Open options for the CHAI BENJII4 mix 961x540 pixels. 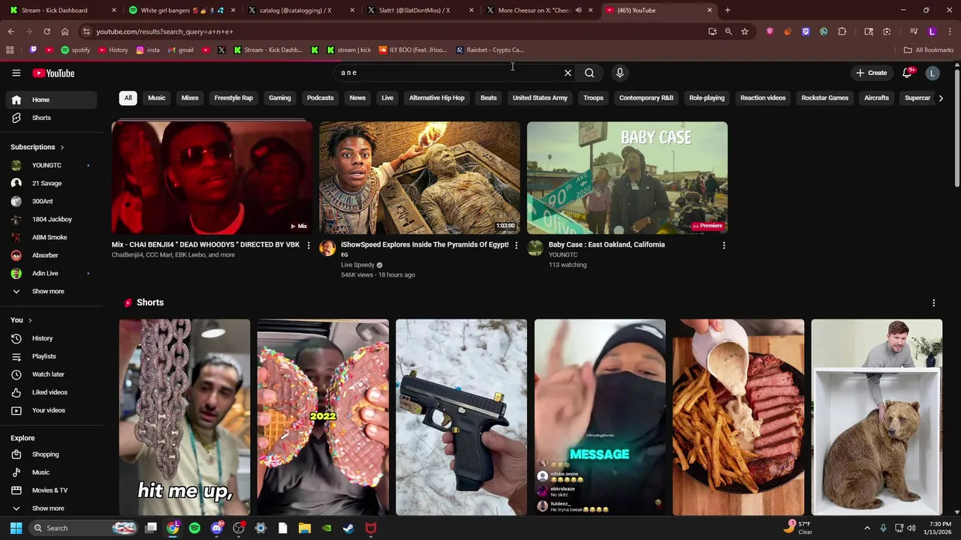308,245
